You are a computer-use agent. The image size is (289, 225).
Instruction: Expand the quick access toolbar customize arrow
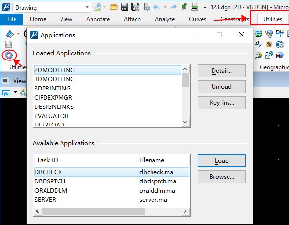205,7
